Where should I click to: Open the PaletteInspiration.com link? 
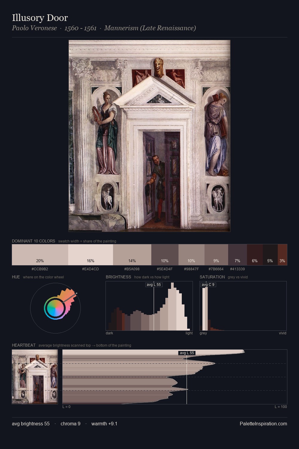point(263,424)
